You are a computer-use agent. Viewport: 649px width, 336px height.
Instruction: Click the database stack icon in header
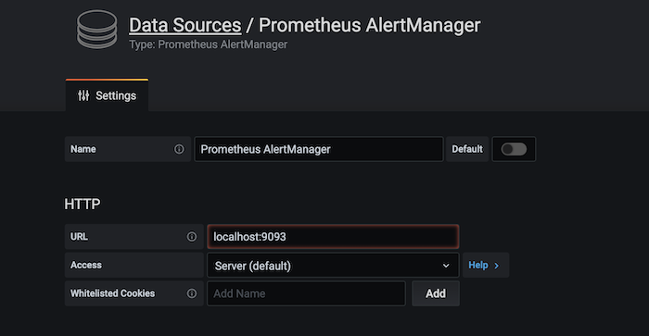click(x=96, y=30)
